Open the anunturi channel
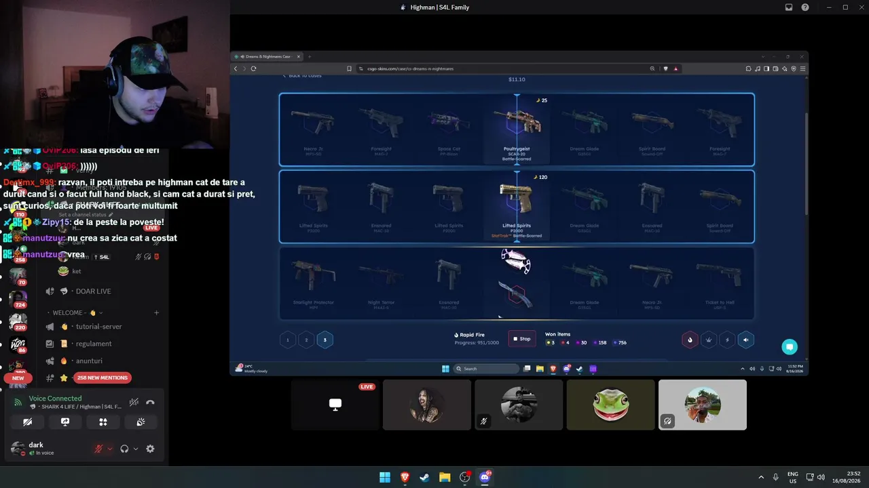Screen dimensions: 869x488 coord(90,361)
